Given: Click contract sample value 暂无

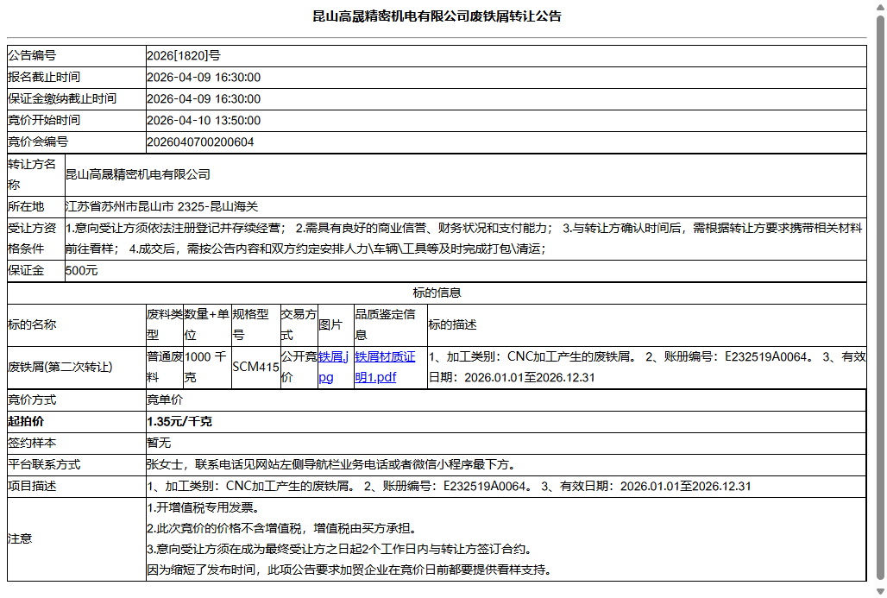Looking at the screenshot, I should [159, 443].
